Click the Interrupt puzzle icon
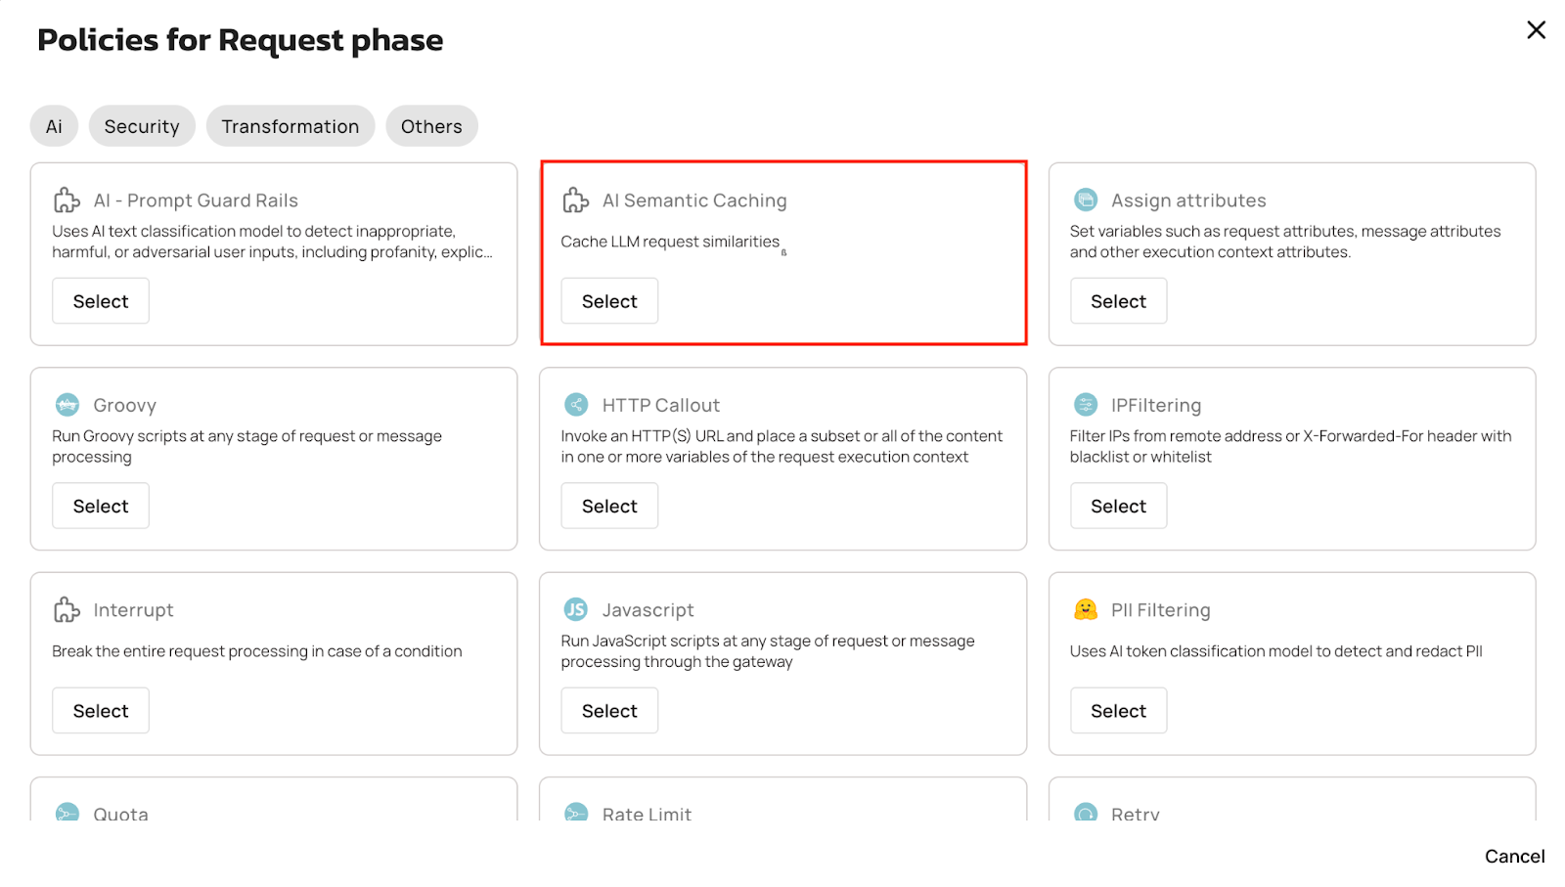The height and width of the screenshot is (887, 1565). coord(67,610)
